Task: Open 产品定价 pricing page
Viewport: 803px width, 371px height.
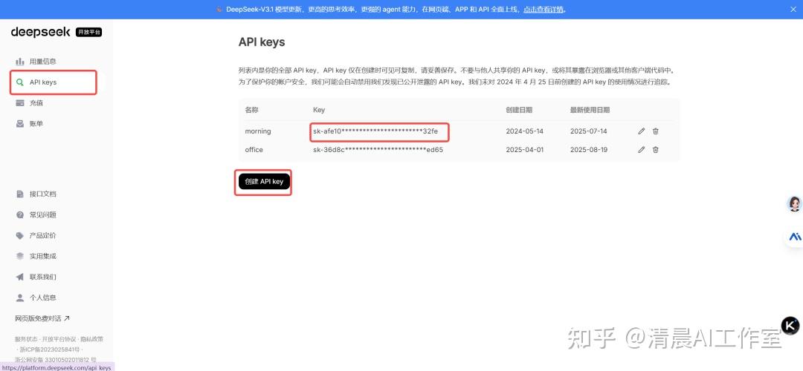Action: pos(42,235)
